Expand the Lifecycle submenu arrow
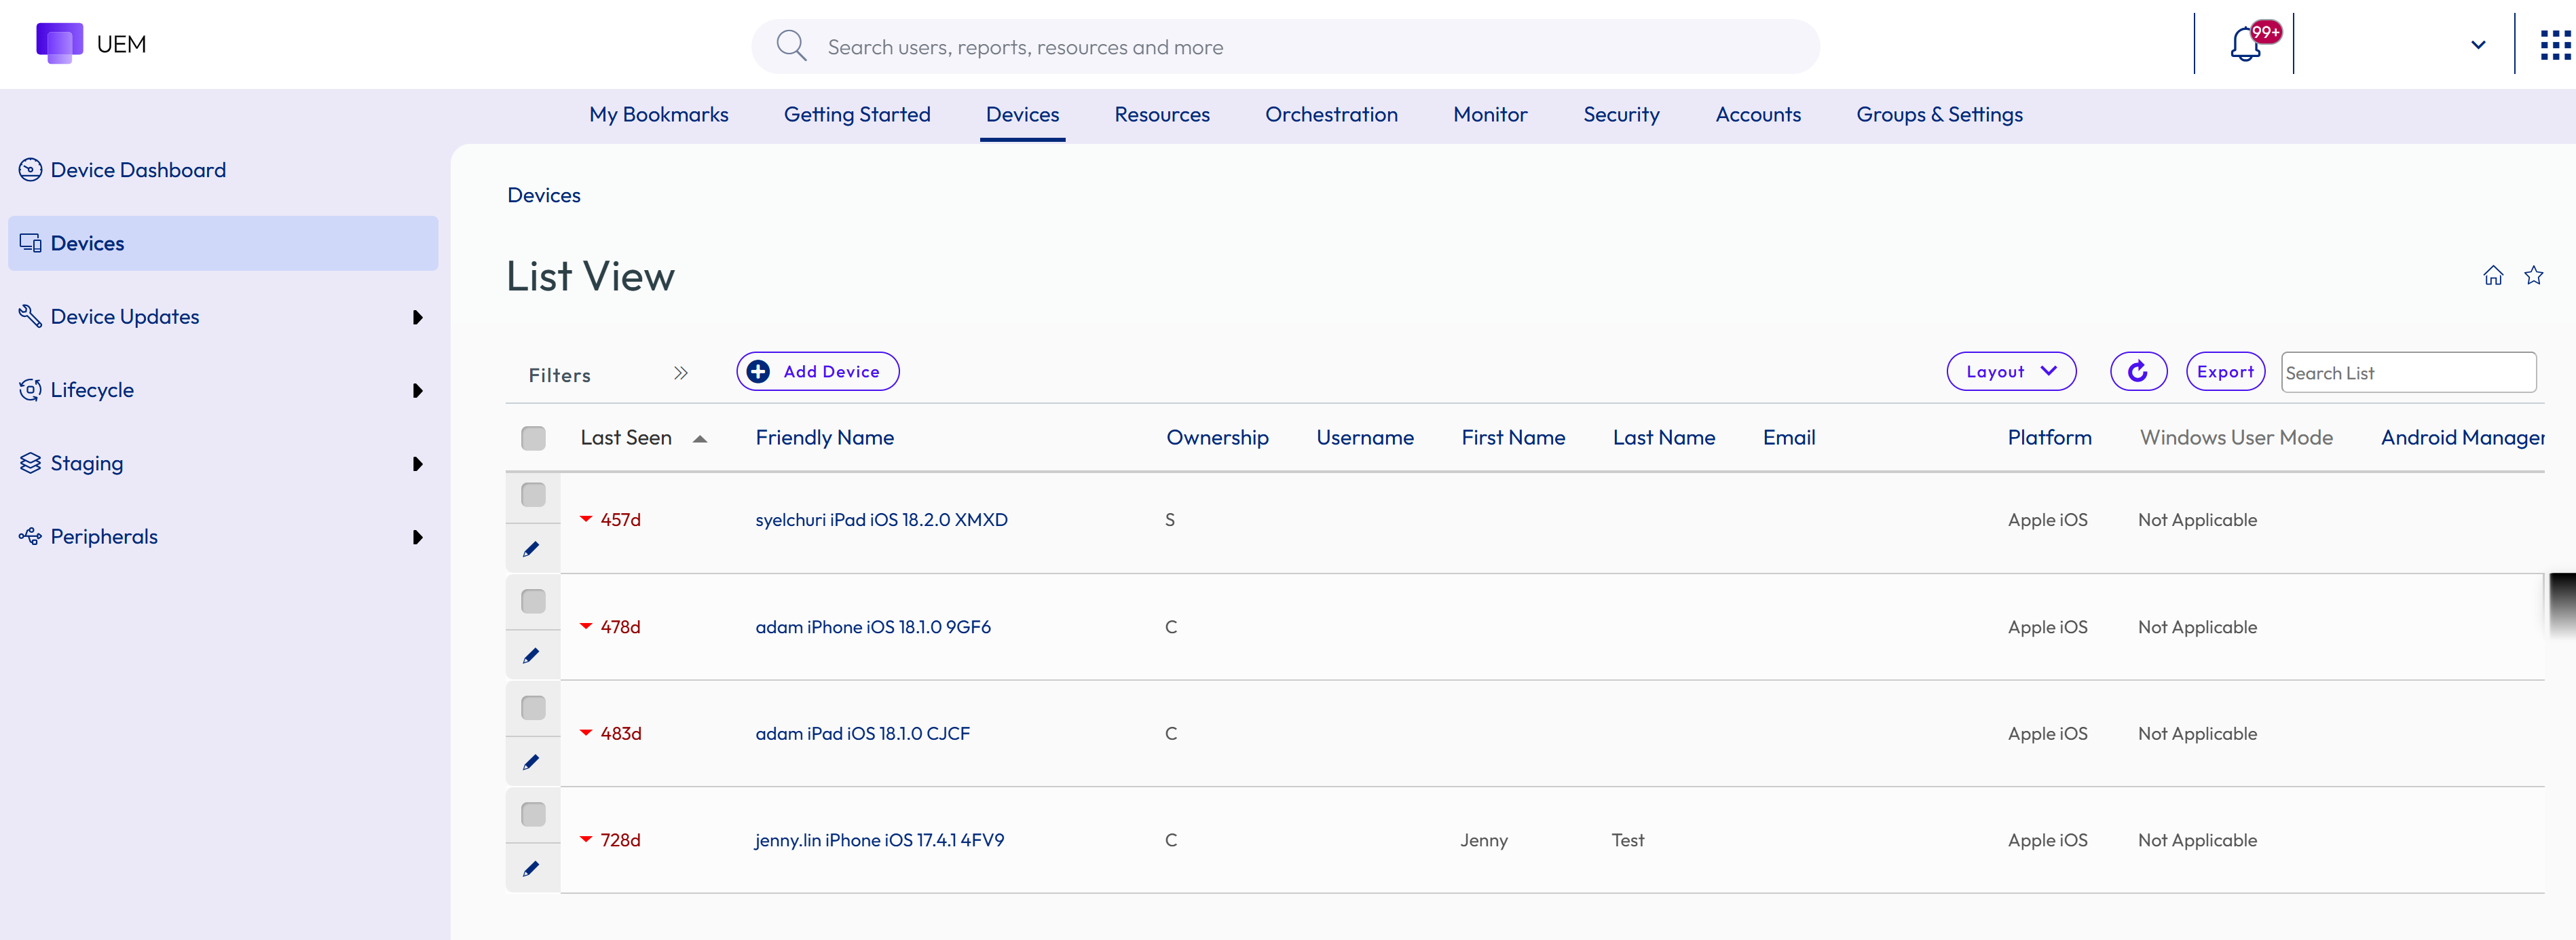The height and width of the screenshot is (940, 2576). [x=417, y=390]
